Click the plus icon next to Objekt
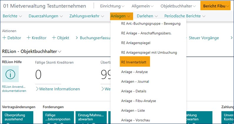Screen dimensions: 234x124 click(x=54, y=38)
